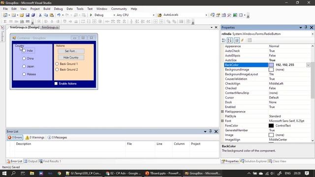This screenshot has height=177, width=315.
Task: Open the Debug configuration dropdown
Action: click(x=114, y=15)
